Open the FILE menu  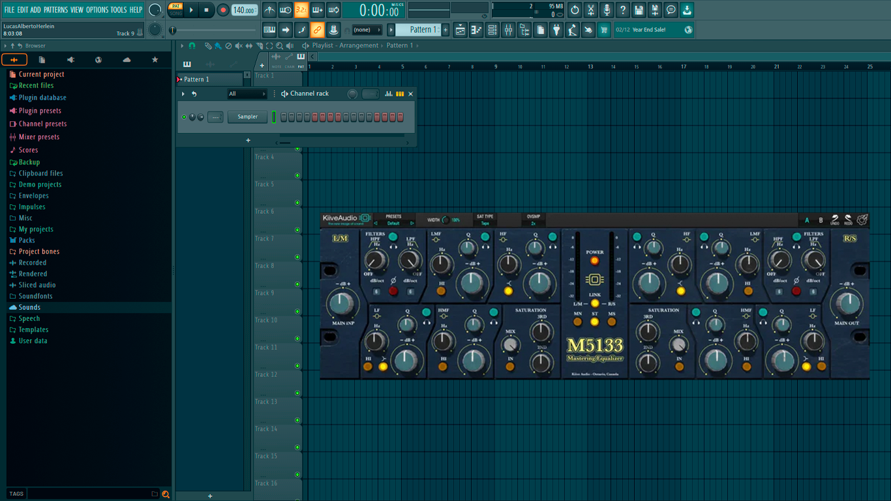pyautogui.click(x=9, y=10)
